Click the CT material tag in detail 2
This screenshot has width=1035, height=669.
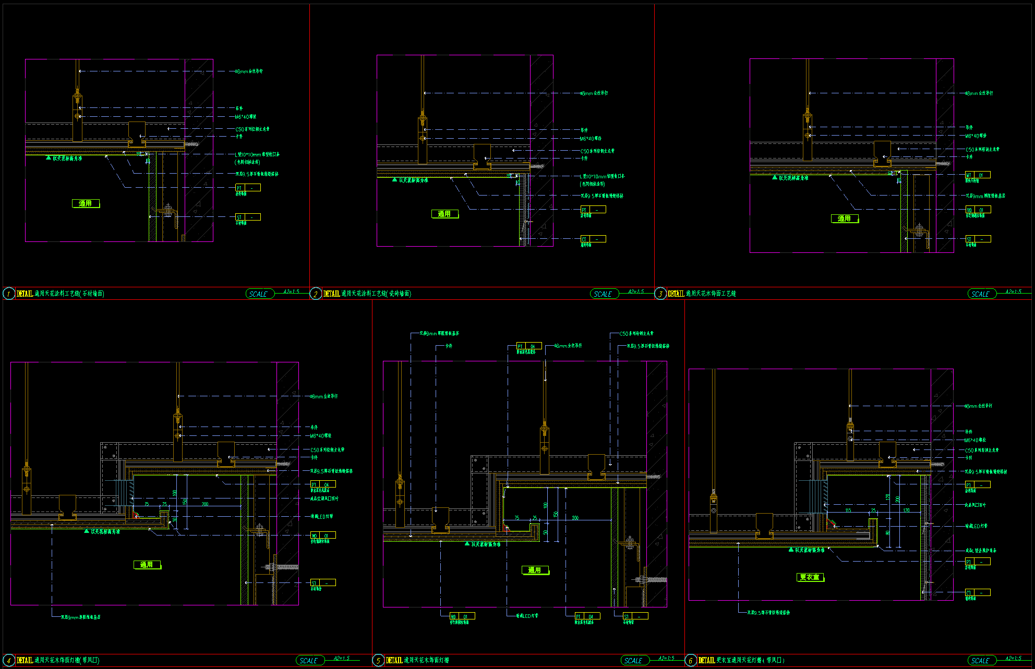[x=593, y=239]
